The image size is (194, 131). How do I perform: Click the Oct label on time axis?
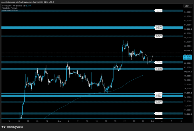pos(153,121)
